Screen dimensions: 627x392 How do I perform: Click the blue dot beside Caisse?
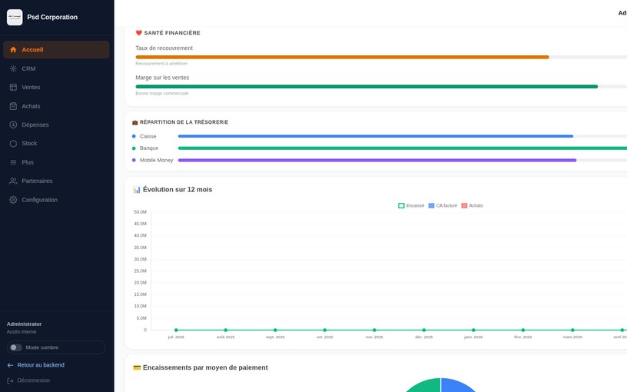point(134,136)
